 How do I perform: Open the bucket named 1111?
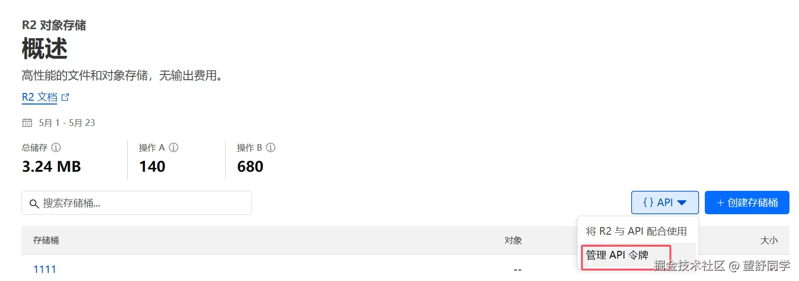pyautogui.click(x=45, y=269)
